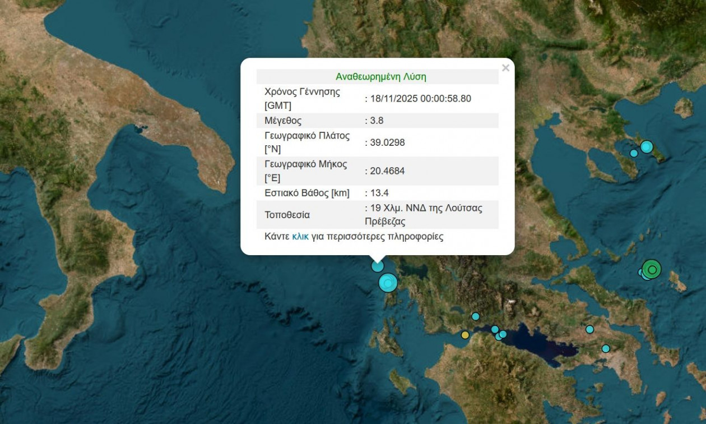Viewport: 706px width, 424px height.
Task: Select the Τοποθεσία location description row
Action: click(x=377, y=214)
